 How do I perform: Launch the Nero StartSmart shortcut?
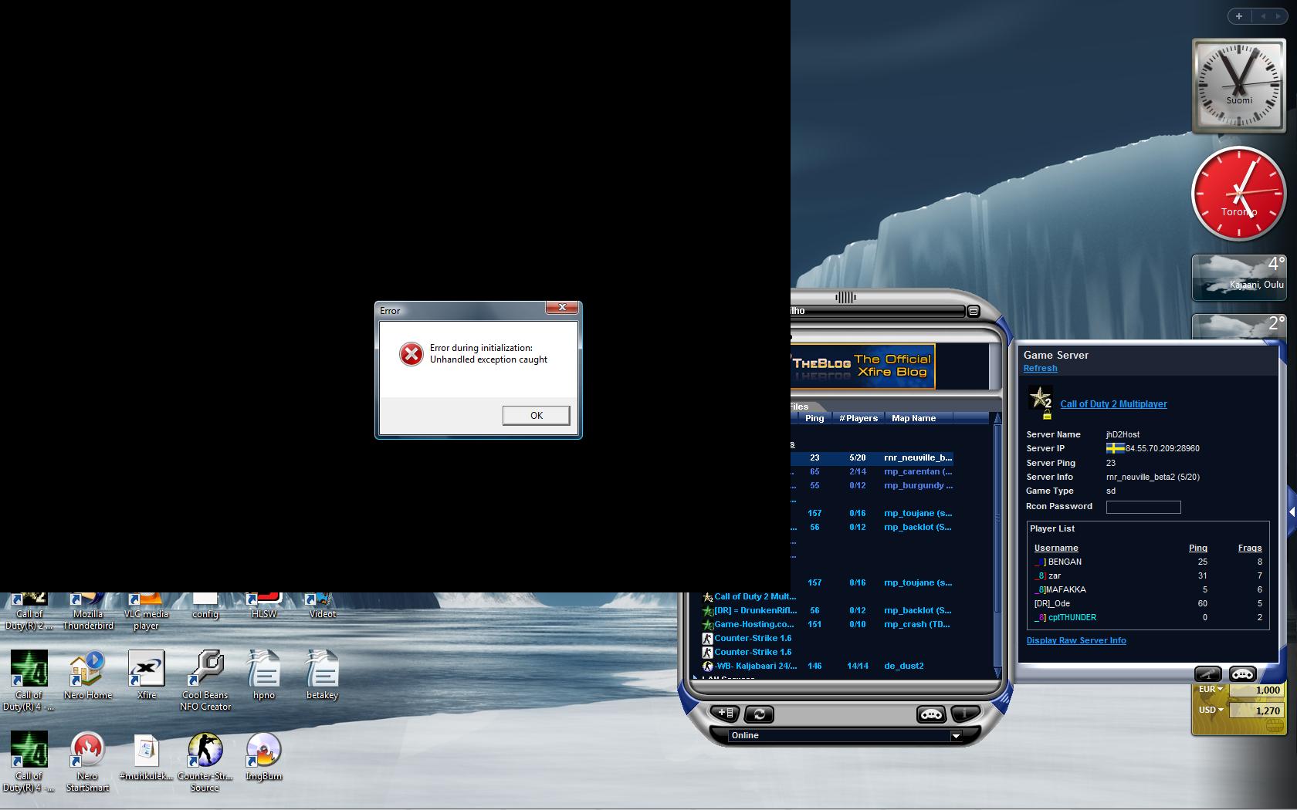click(87, 762)
